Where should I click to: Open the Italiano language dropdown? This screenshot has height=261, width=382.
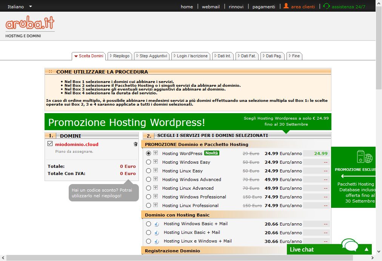click(x=20, y=6)
